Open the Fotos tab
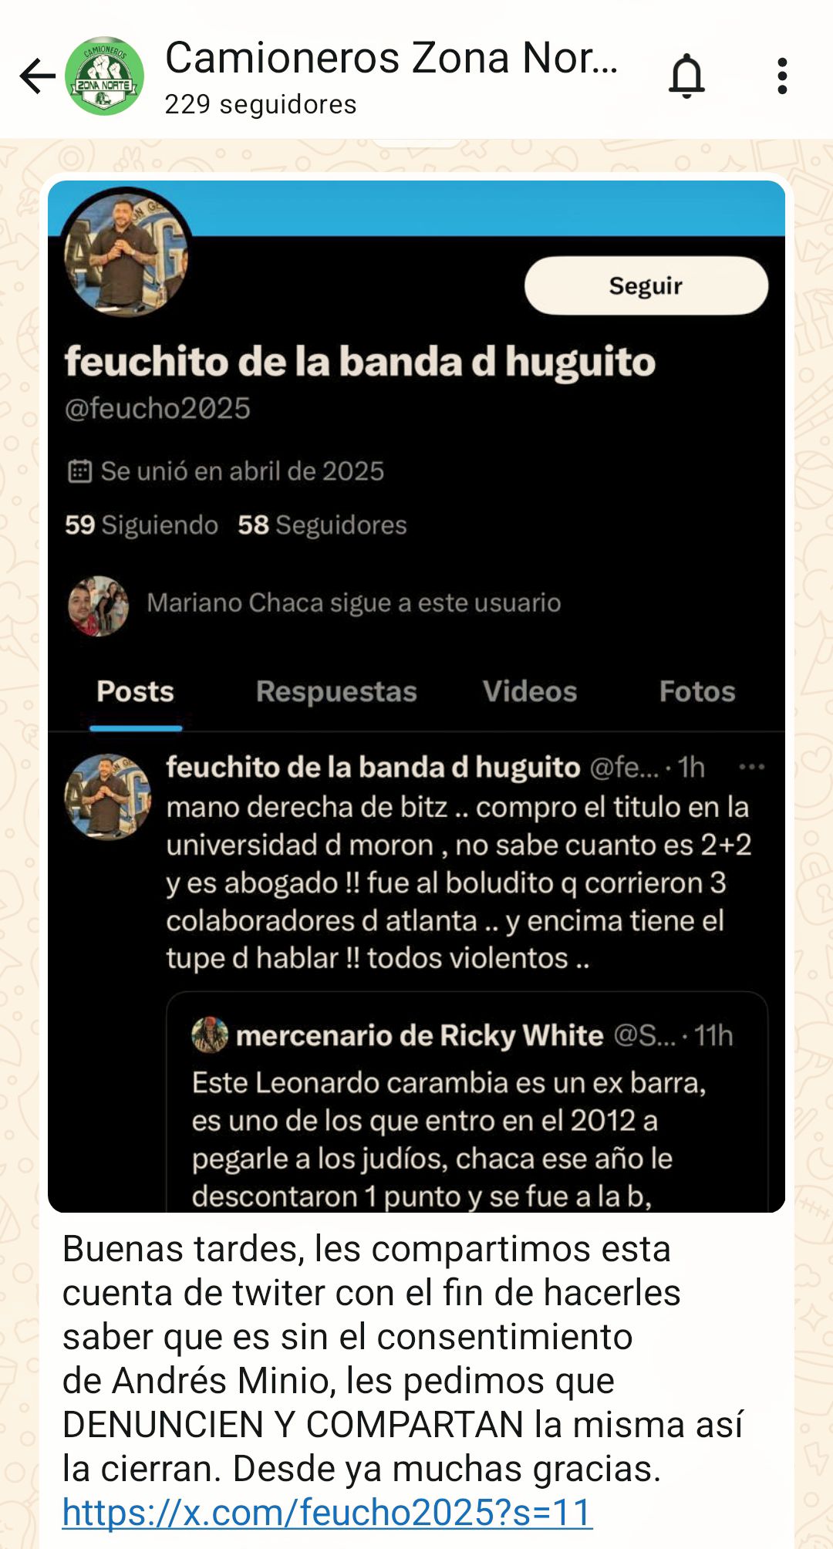The image size is (833, 1549). [x=697, y=691]
